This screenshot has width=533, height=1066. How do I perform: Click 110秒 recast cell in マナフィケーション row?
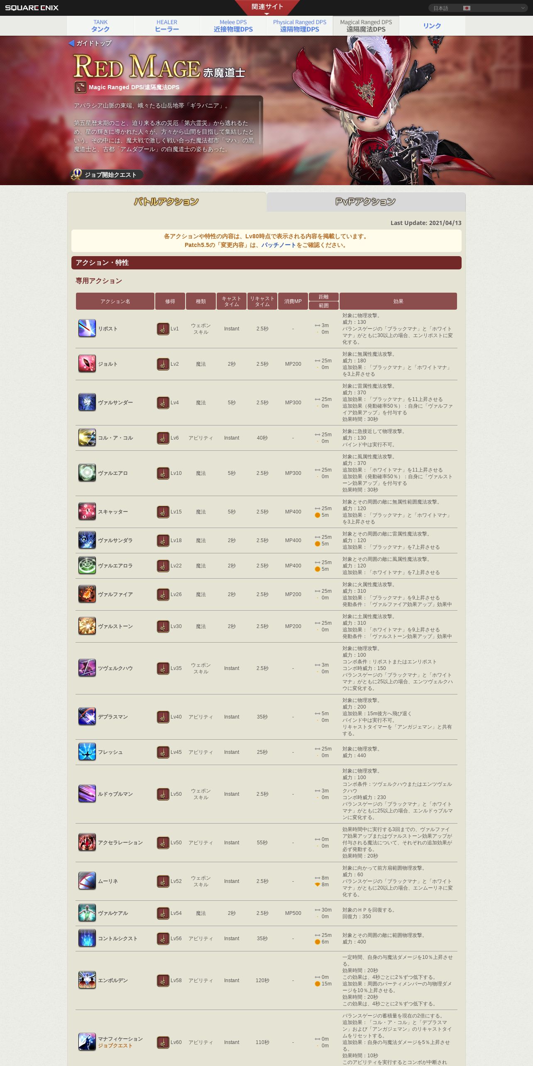262,1042
